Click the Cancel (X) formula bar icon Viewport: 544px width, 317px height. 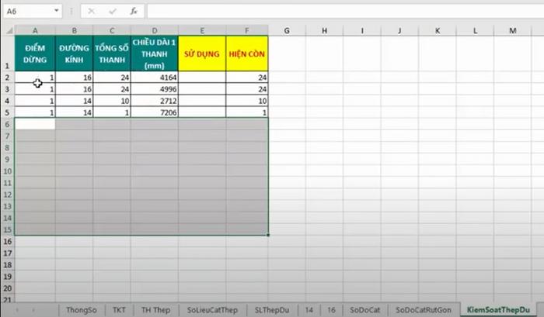pyautogui.click(x=92, y=12)
